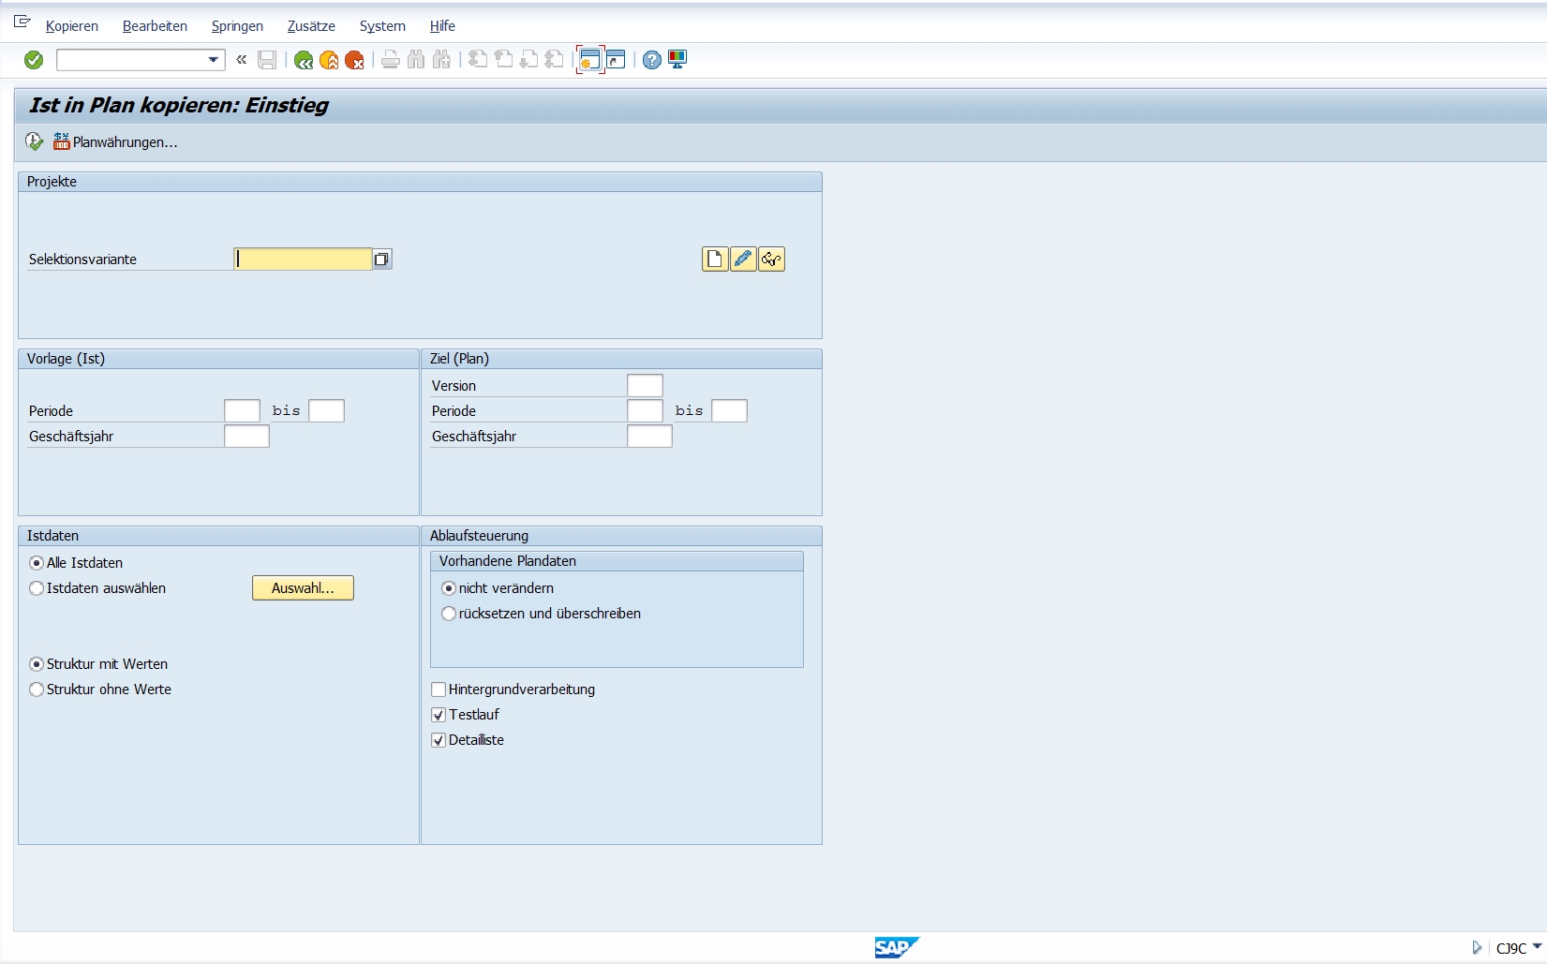Open the Bearbeiten menu
The image size is (1547, 964).
(x=155, y=26)
